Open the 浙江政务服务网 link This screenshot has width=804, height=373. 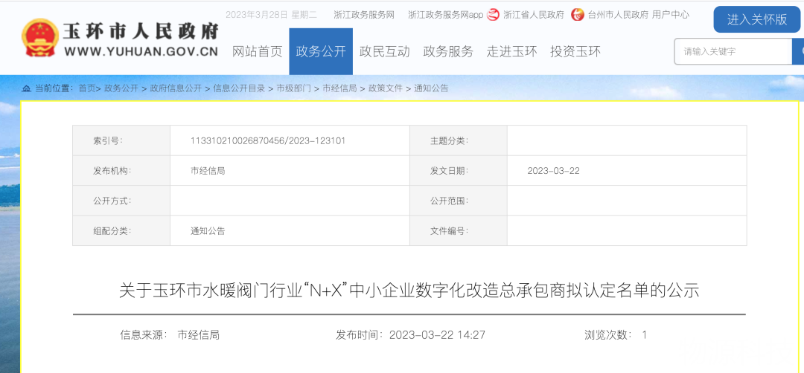364,15
